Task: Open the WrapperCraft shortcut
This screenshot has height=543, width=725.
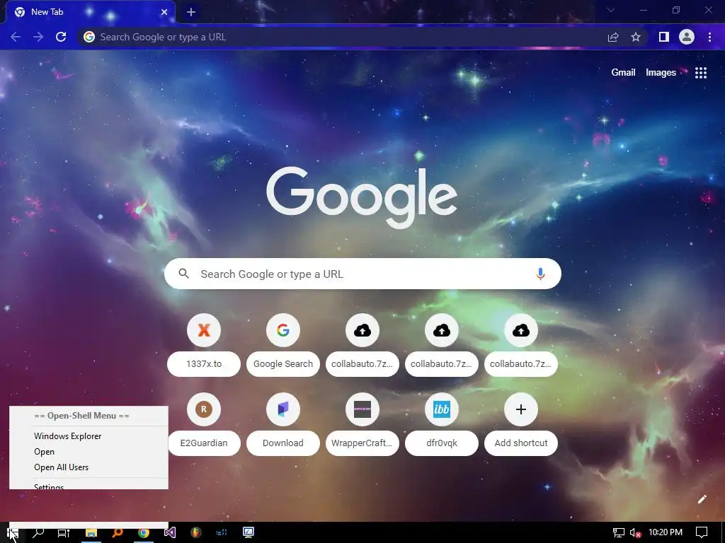Action: point(362,424)
